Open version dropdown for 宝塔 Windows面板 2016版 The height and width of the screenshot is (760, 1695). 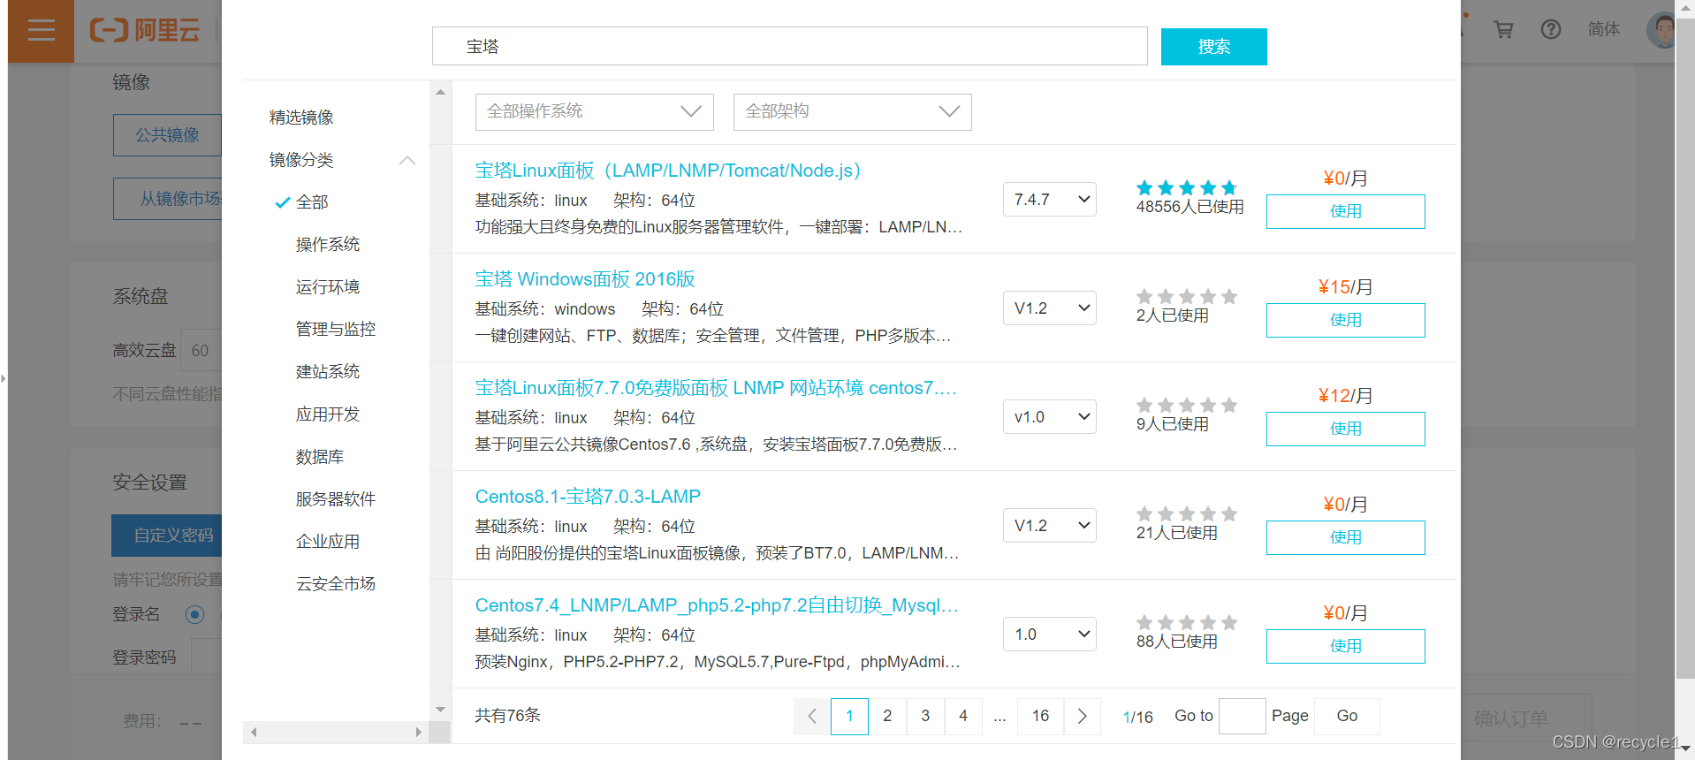[1050, 308]
